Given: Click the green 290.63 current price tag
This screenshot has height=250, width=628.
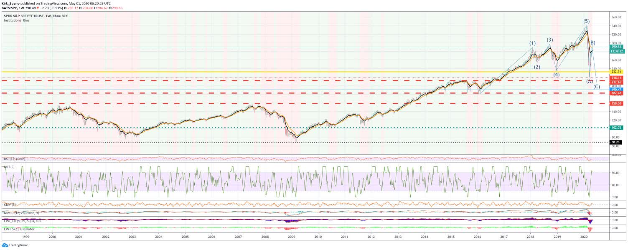Looking at the screenshot, I should tap(617, 47).
